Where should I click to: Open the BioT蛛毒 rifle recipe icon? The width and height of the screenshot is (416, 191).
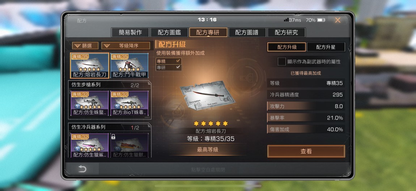point(129,103)
